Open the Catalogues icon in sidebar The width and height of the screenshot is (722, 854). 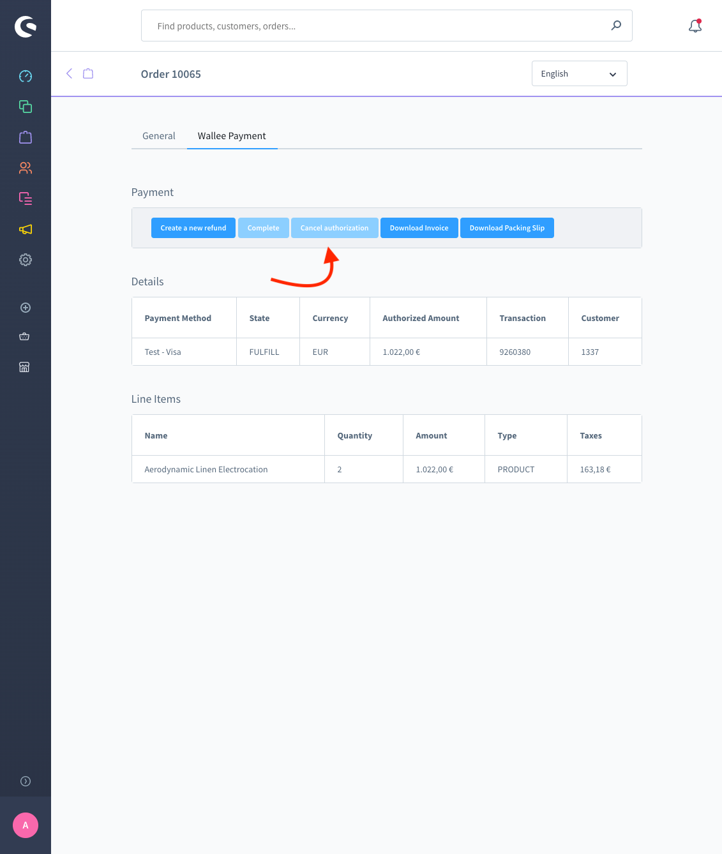(x=26, y=107)
